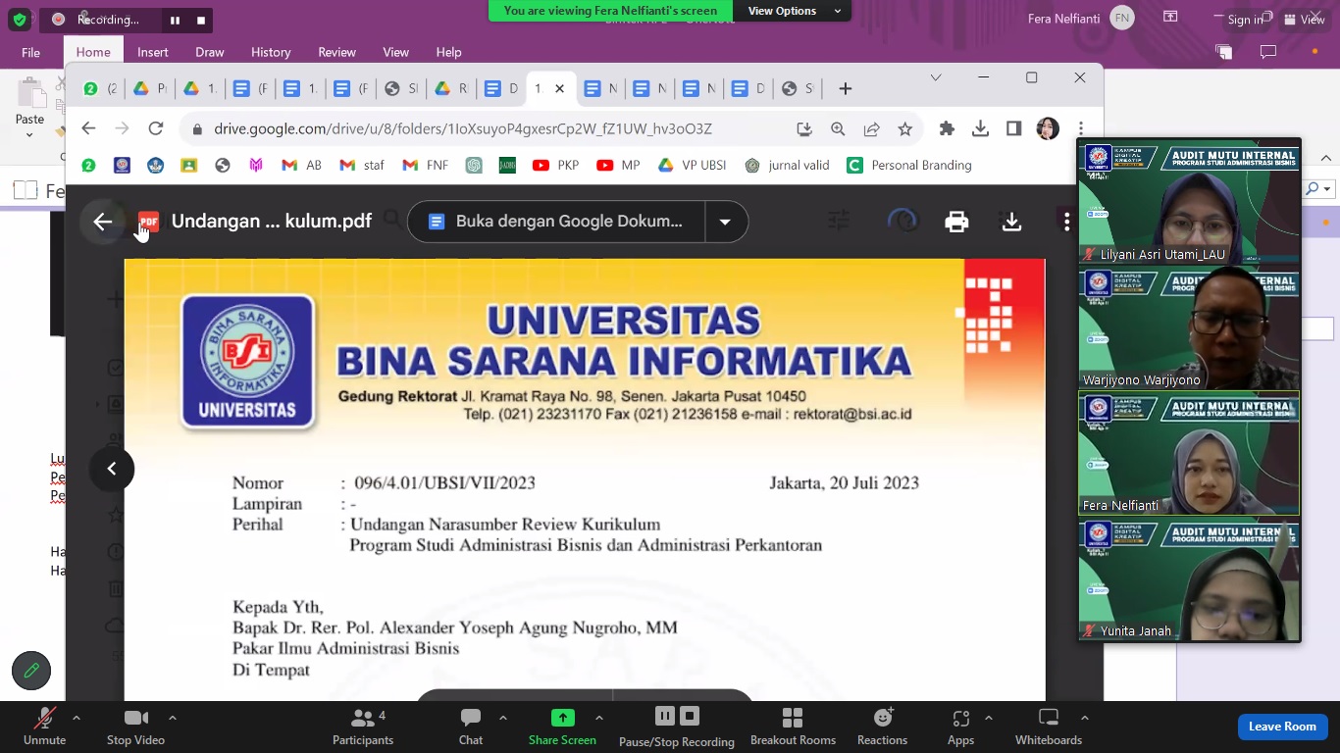
Task: Stop the recording in bottom toolbar
Action: (690, 716)
